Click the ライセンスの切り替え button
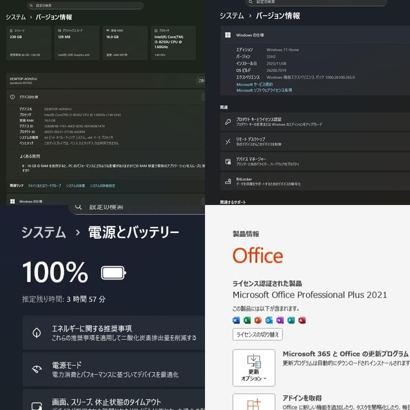410x410 pixels. pyautogui.click(x=258, y=334)
